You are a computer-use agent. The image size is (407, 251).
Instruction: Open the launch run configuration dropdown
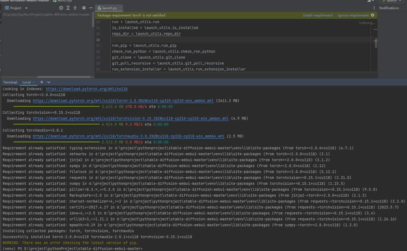391,1
